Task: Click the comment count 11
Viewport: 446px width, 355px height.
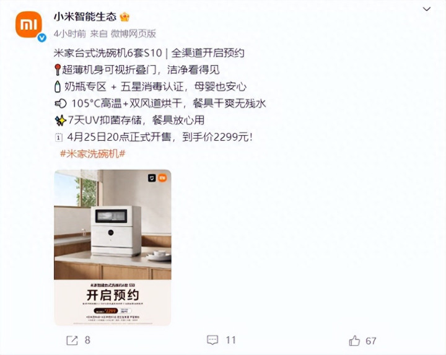Action: tap(230, 340)
